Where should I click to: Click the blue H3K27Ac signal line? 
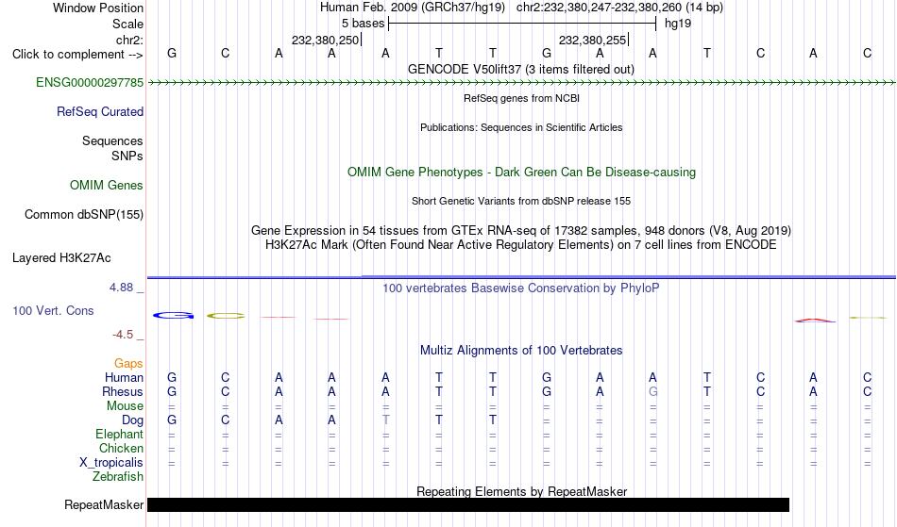pos(521,277)
